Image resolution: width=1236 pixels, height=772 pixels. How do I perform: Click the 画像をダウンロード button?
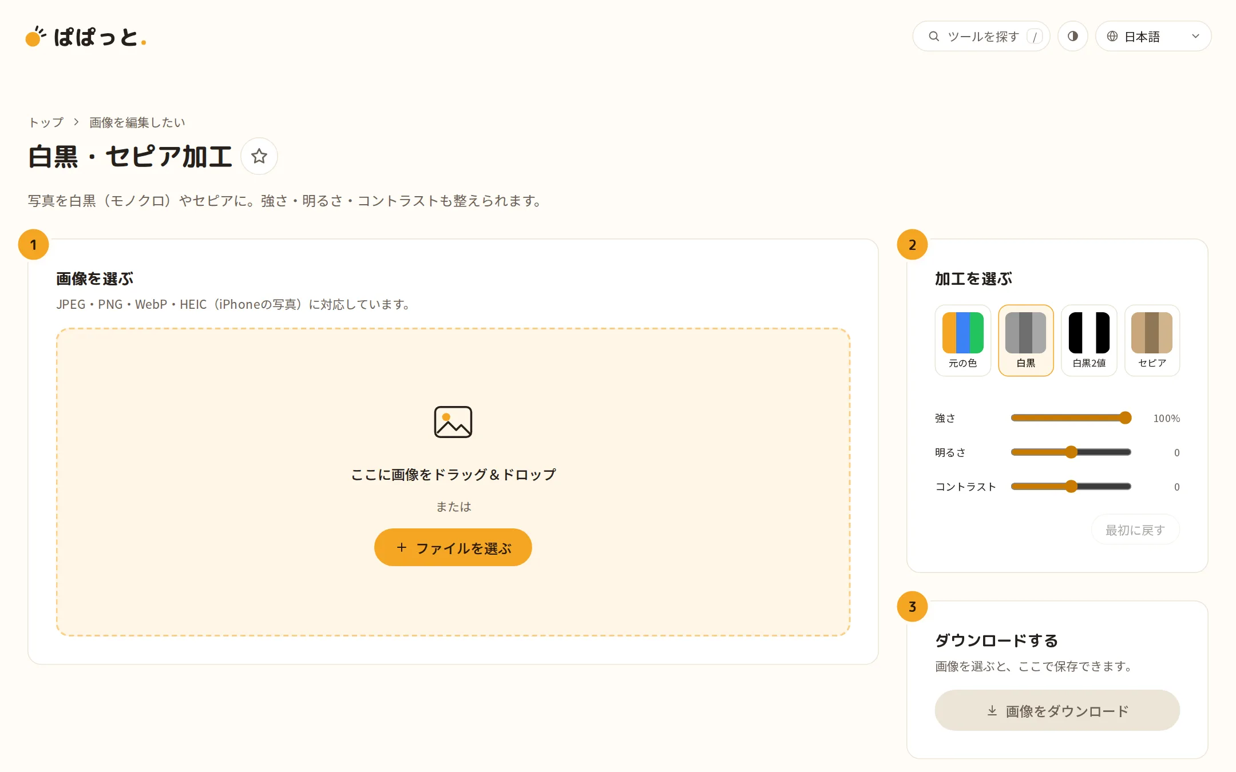[x=1057, y=710]
